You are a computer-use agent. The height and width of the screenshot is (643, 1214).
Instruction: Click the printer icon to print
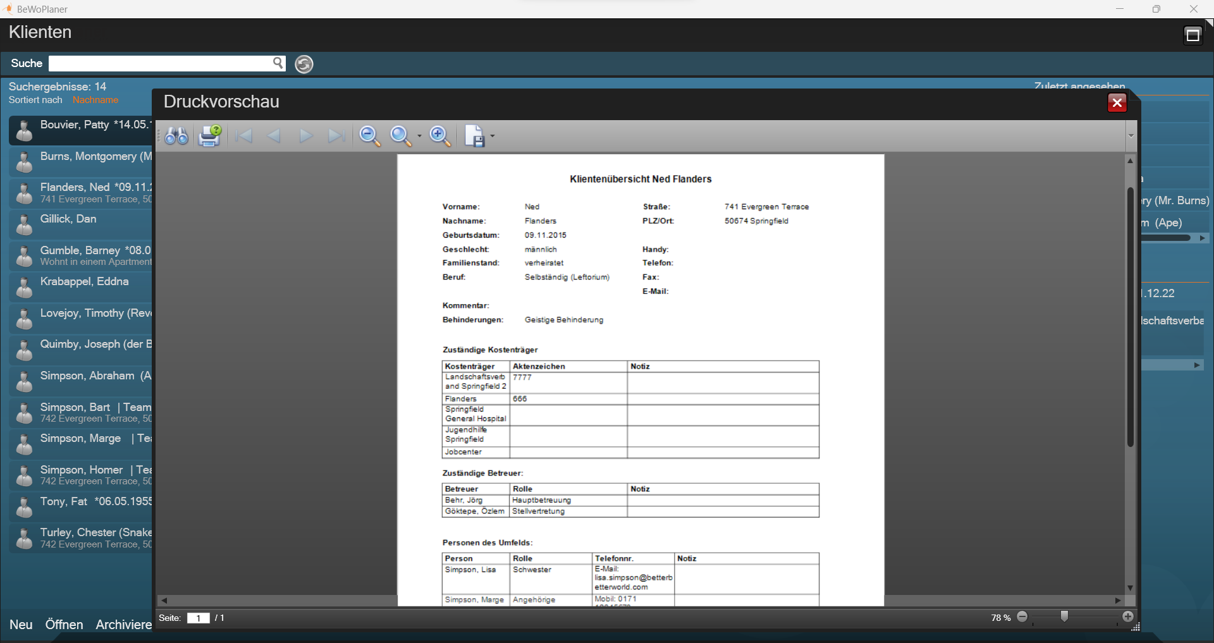click(210, 136)
